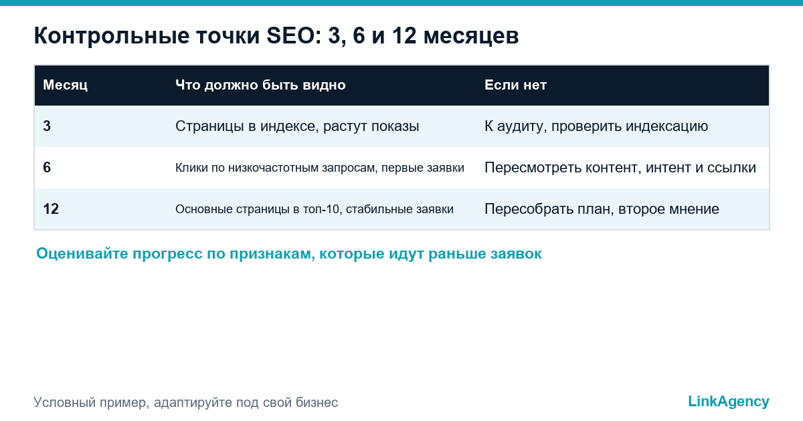803x421 pixels.
Task: Click the takeaway line 'Оценивайте прогресс по признакам...'
Action: [288, 254]
